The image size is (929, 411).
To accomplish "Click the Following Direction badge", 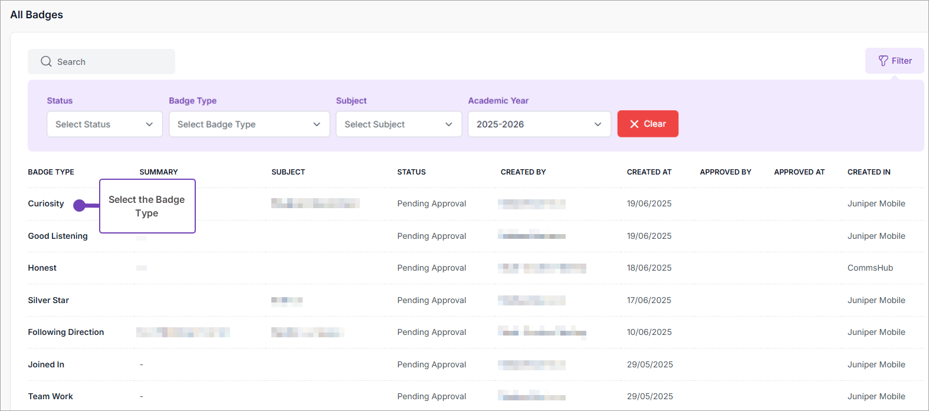I will pos(66,332).
